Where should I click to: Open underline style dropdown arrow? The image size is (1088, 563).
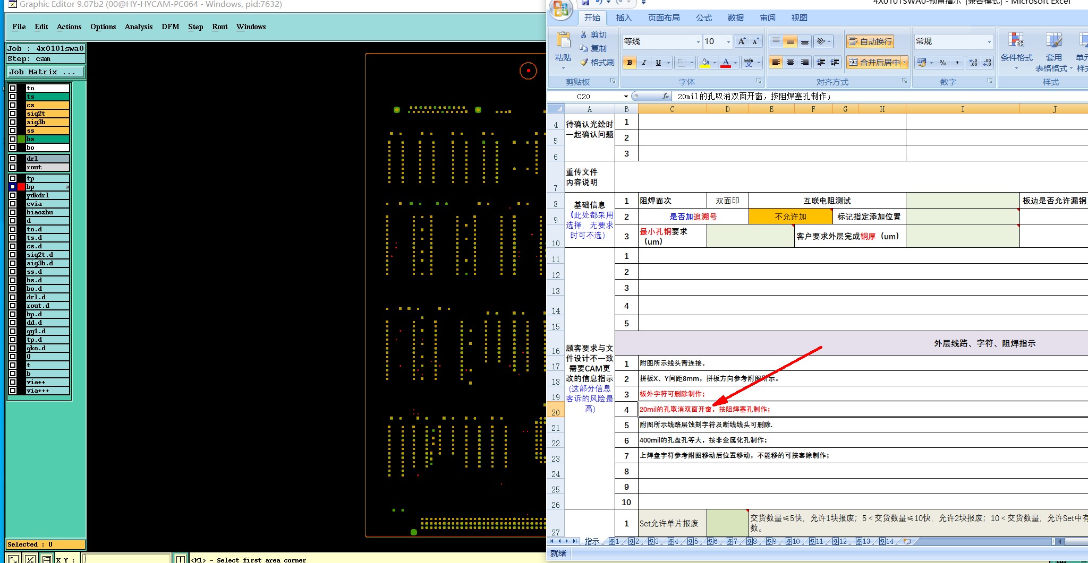[668, 63]
